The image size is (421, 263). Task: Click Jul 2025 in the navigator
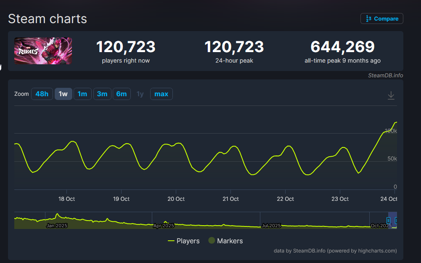pyautogui.click(x=271, y=226)
